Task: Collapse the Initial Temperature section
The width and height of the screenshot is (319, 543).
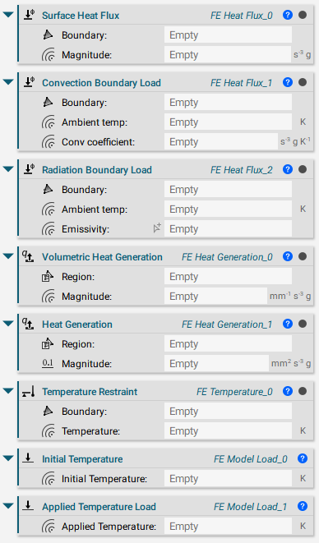Action: 8,458
